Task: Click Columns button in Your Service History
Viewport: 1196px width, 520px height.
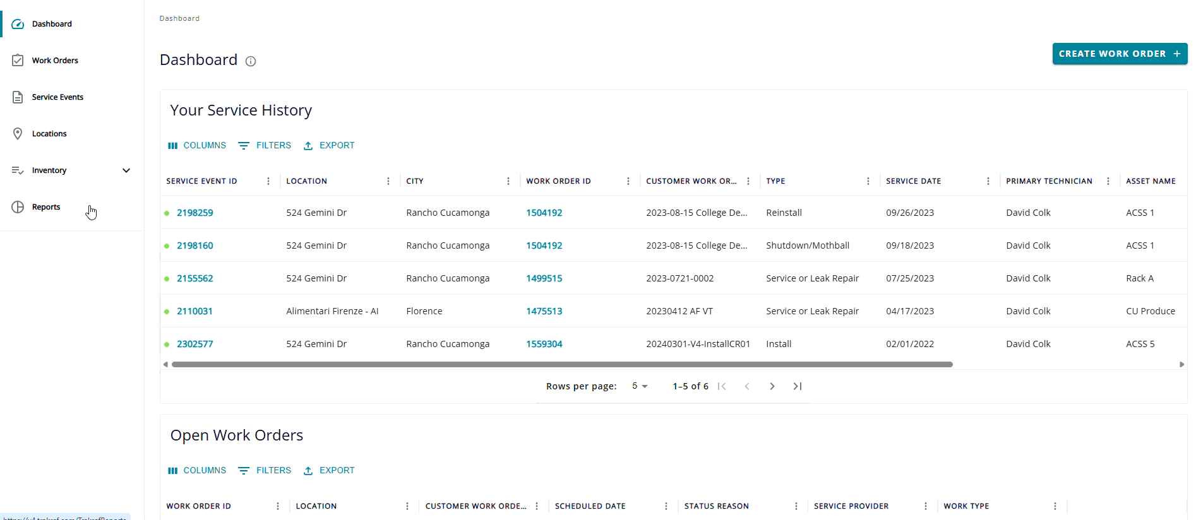Action: pos(197,145)
